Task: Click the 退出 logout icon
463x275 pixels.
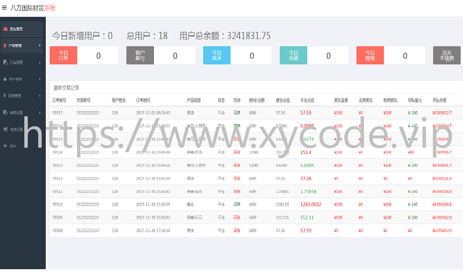Action: 5,146
